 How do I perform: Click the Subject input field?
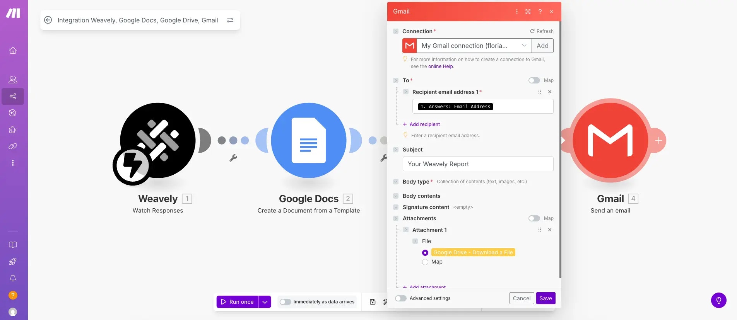click(x=478, y=164)
